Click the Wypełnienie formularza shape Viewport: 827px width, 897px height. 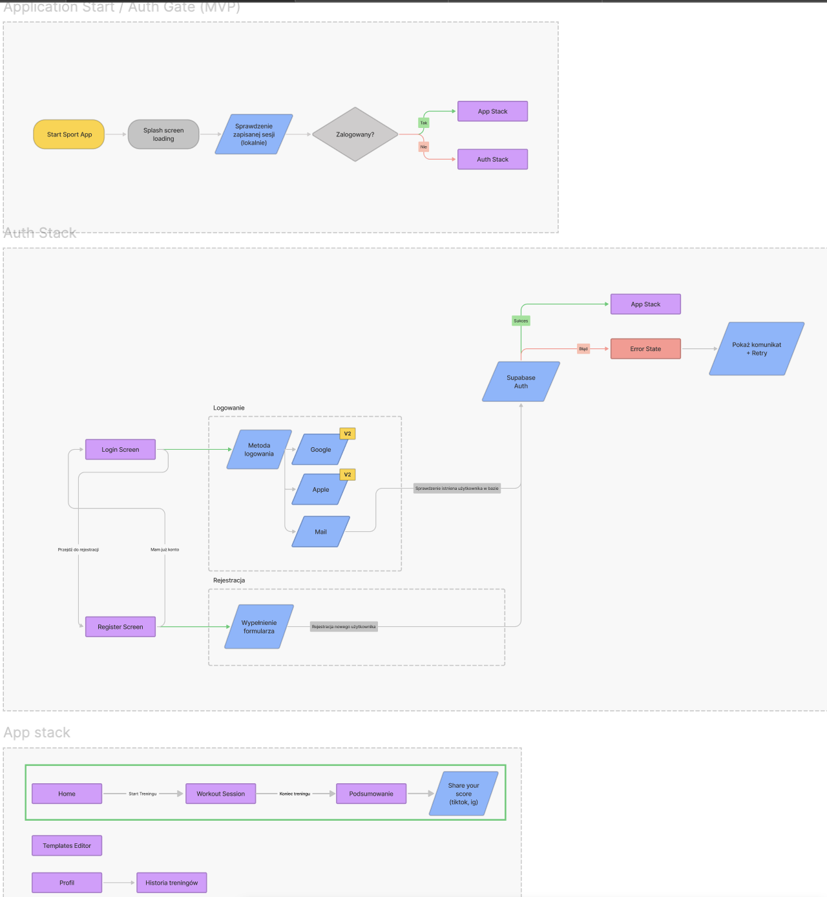click(259, 627)
